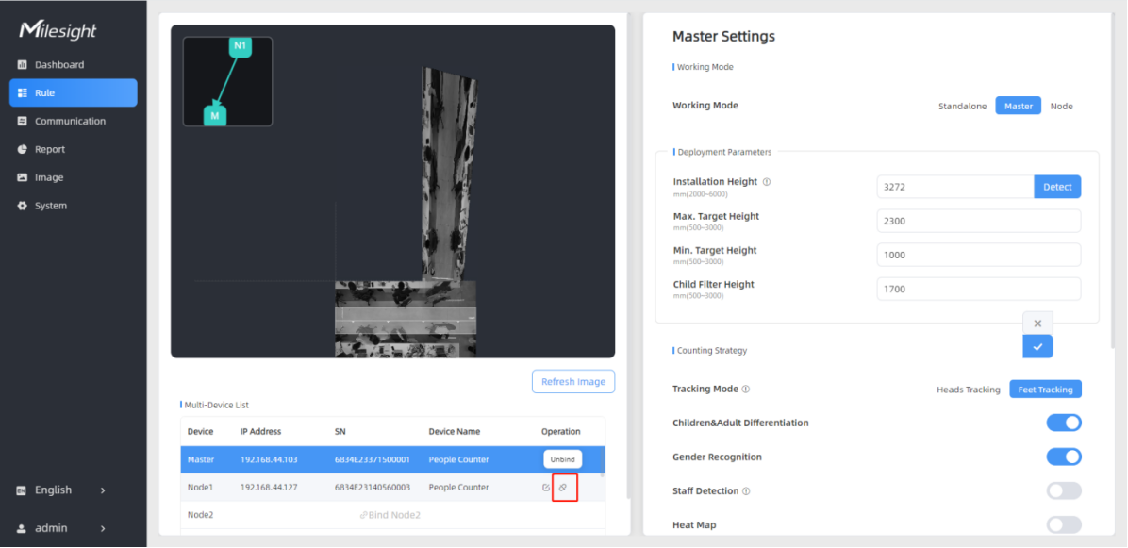Select the M master node in topology
Screen dimensions: 1128x548
215,116
